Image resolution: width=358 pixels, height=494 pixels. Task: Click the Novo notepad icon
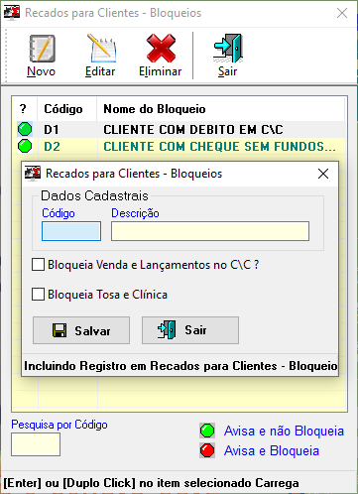[x=42, y=49]
